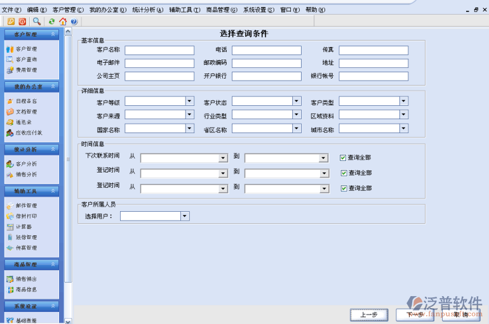Open 客户分析 in the sidebar
The image size is (489, 324).
[22, 164]
